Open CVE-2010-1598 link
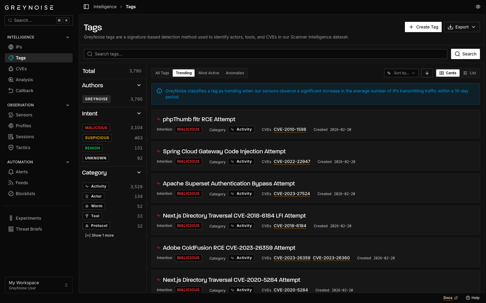Image resolution: width=486 pixels, height=303 pixels. pyautogui.click(x=290, y=129)
